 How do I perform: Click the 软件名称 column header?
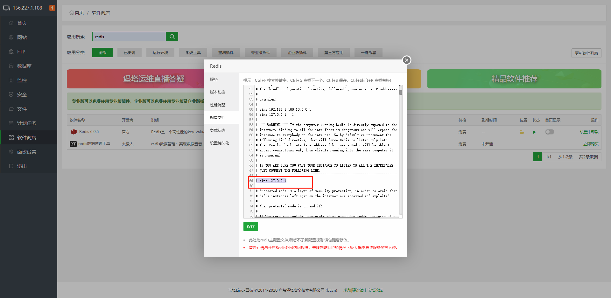pos(77,120)
